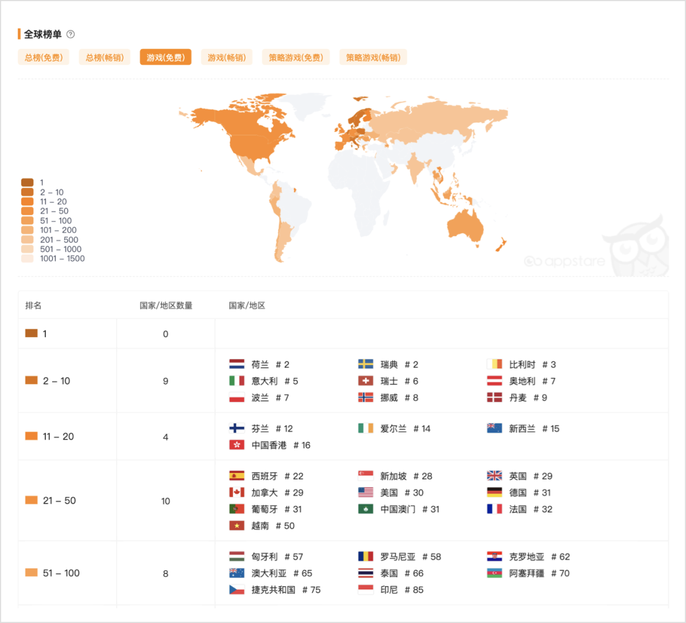The image size is (686, 623).
Task: Select the 游戏(畅销) tab
Action: (x=227, y=57)
